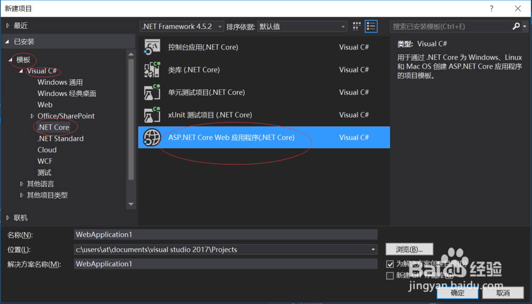
Task: Expand the Other Project Types (其他项目类型) node
Action: point(21,195)
